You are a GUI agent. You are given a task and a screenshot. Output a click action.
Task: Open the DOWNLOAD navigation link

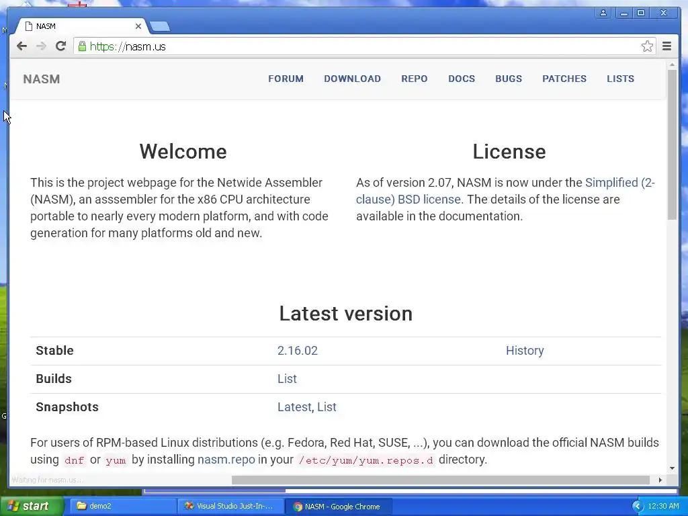pyautogui.click(x=352, y=79)
